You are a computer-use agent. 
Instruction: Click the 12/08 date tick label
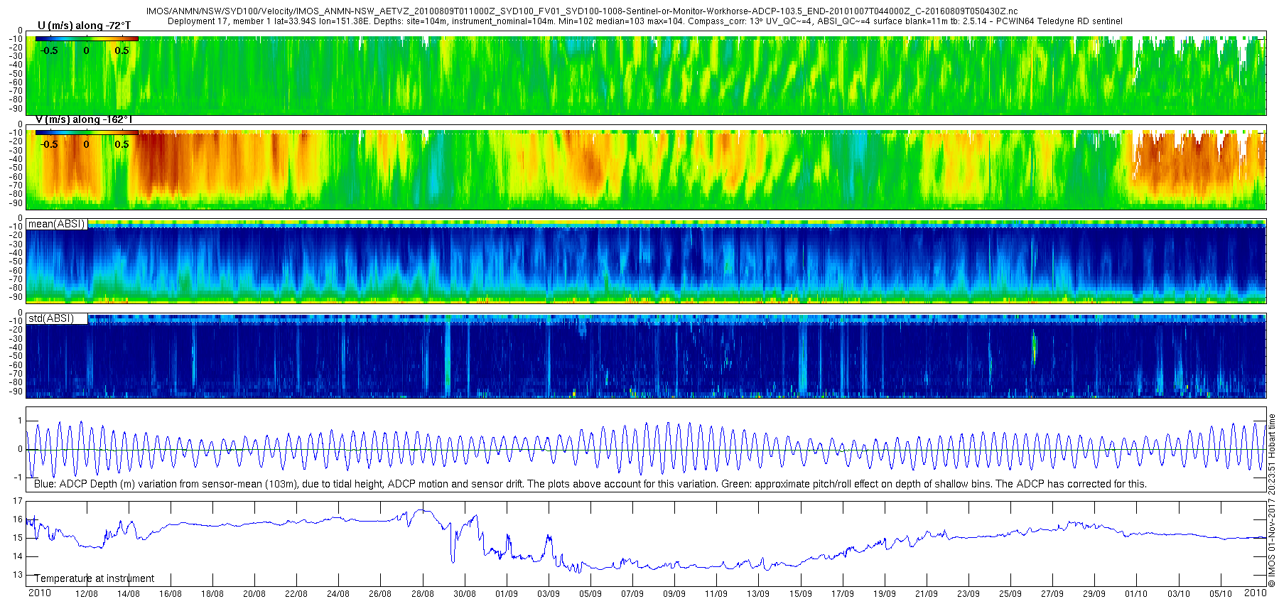pos(87,594)
